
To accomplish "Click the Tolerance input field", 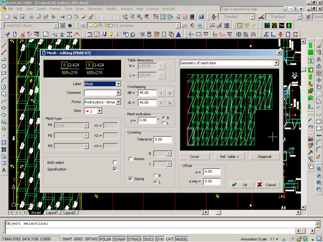I will [x=162, y=139].
